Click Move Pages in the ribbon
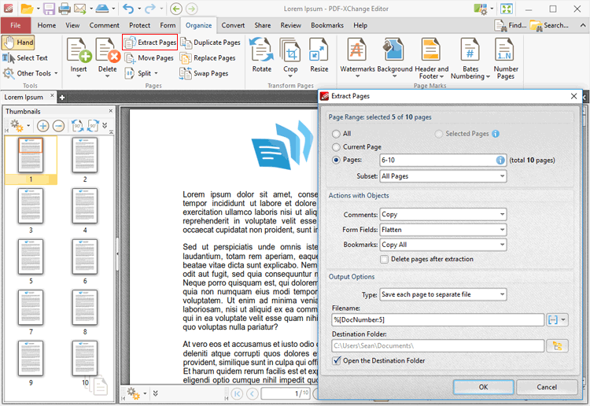Viewport: 590px width, 406px height. (149, 58)
